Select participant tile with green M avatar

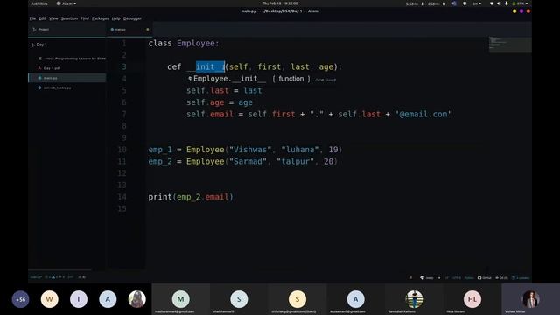pyautogui.click(x=181, y=299)
